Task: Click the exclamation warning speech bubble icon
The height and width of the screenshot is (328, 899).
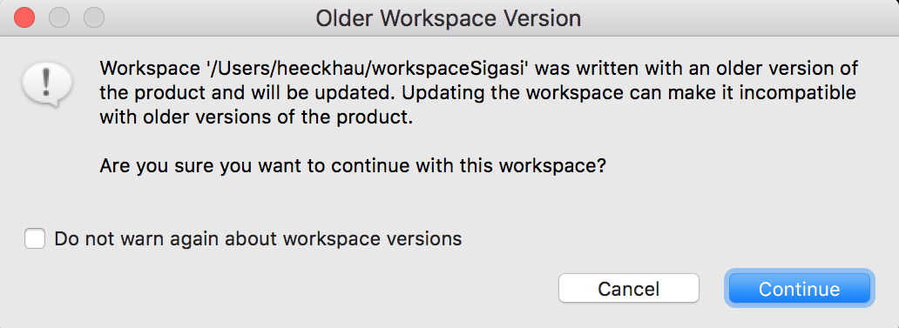Action: pos(47,84)
